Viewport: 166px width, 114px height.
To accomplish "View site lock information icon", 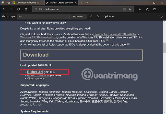I will (36, 9).
